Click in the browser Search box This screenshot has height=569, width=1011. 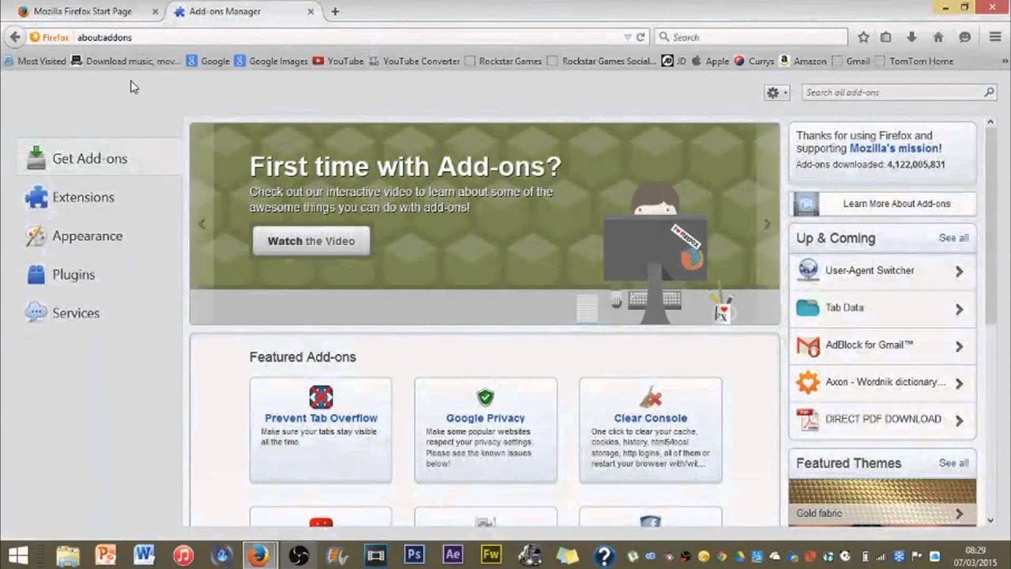pyautogui.click(x=750, y=37)
